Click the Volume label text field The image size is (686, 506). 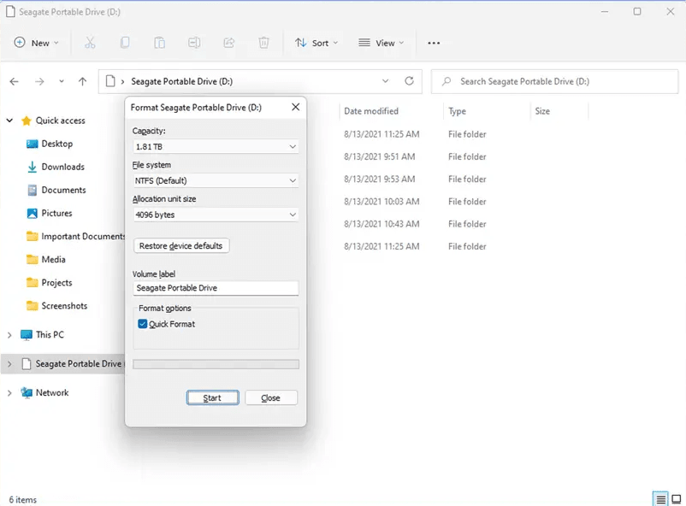215,288
